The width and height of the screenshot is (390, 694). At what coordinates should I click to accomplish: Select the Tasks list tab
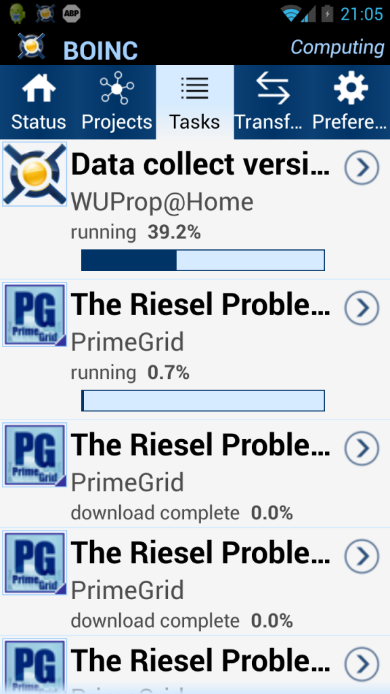195,102
